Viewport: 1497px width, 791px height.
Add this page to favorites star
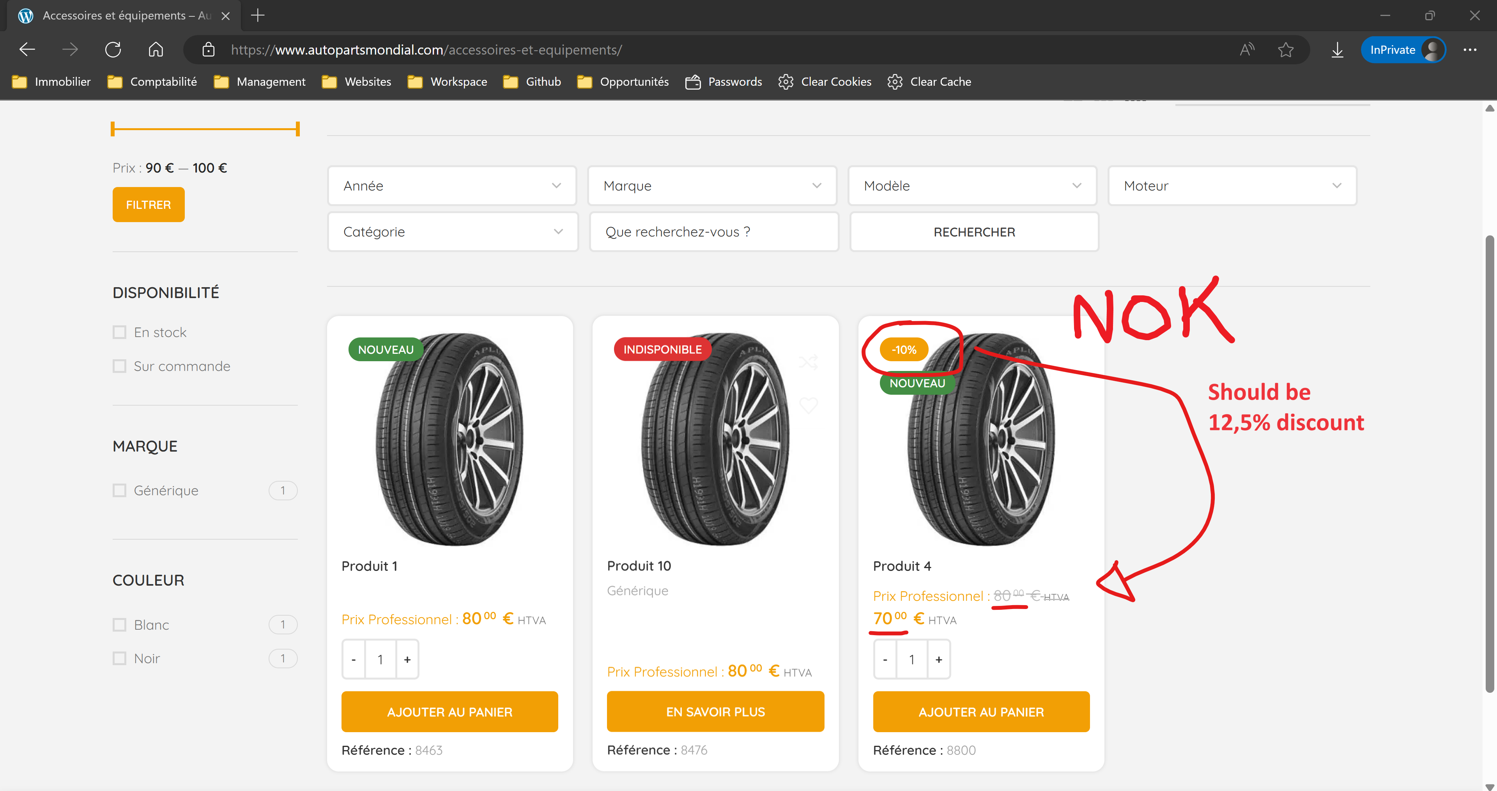coord(1285,50)
